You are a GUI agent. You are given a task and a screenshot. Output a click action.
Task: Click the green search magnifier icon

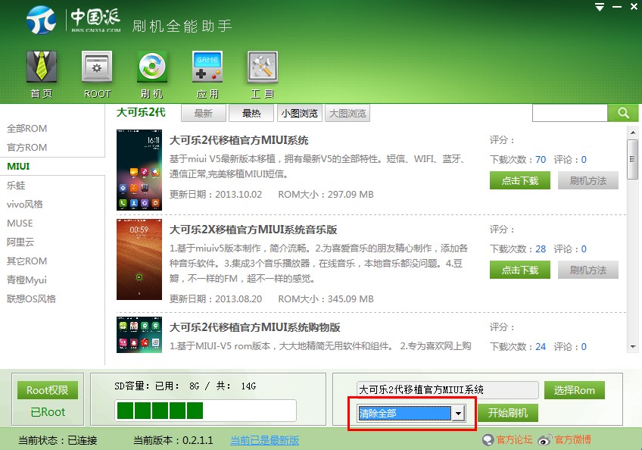click(x=623, y=113)
